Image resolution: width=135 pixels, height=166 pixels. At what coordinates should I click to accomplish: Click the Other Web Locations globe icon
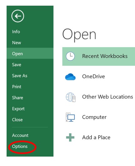[71, 97]
